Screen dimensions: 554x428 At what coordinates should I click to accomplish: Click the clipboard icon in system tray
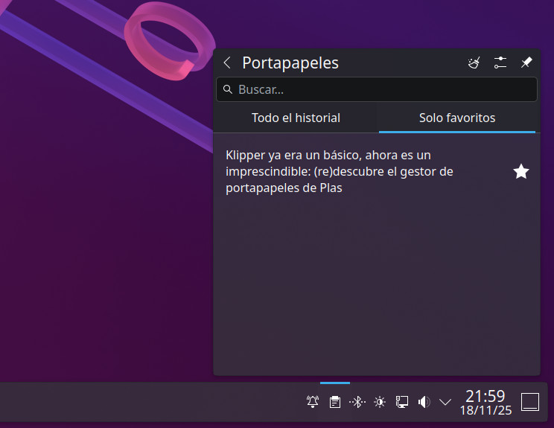tap(335, 402)
